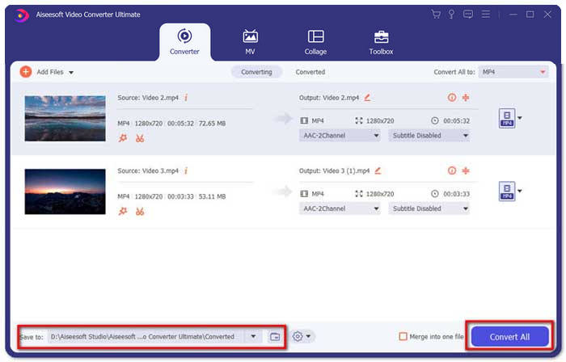Open AAC-2Channel audio dropdown for Video 2.mp4
The image size is (566, 362).
340,136
